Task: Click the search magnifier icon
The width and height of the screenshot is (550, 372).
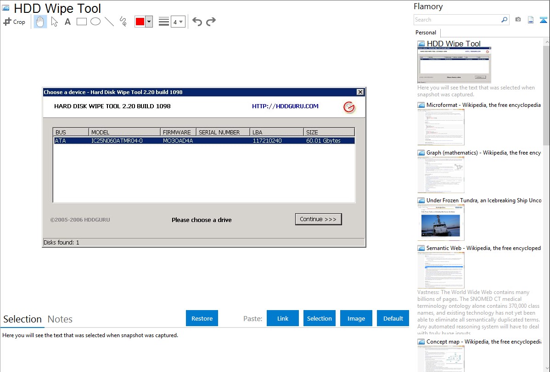Action: point(505,20)
